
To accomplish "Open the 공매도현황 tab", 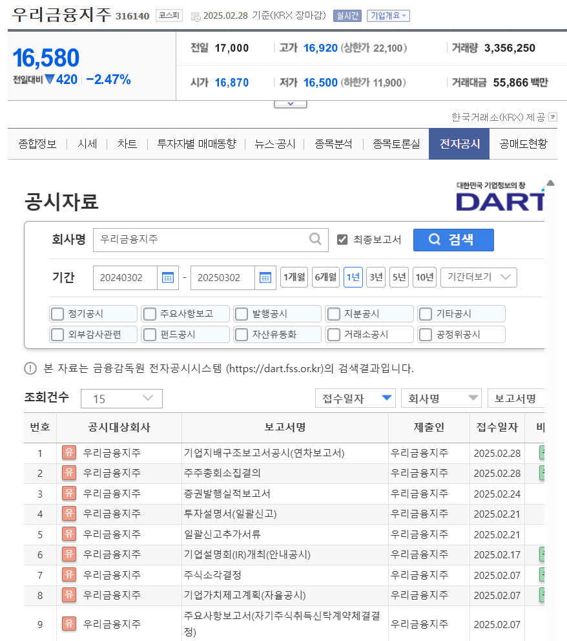I will [x=523, y=144].
